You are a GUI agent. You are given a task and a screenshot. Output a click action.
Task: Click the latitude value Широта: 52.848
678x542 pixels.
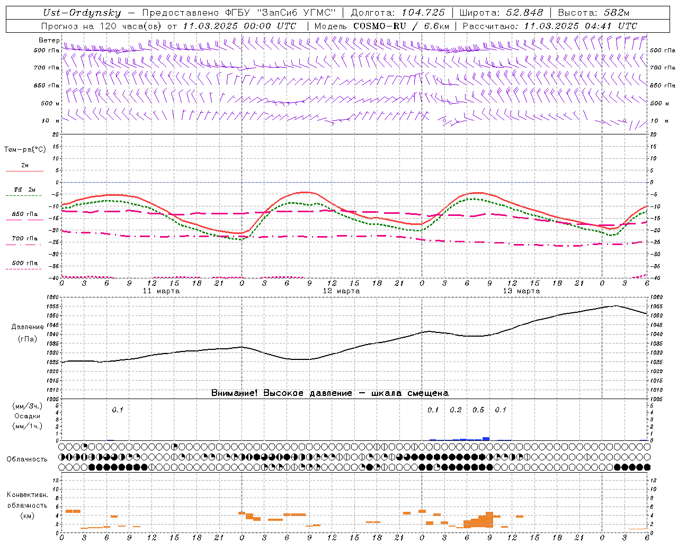[x=501, y=13]
